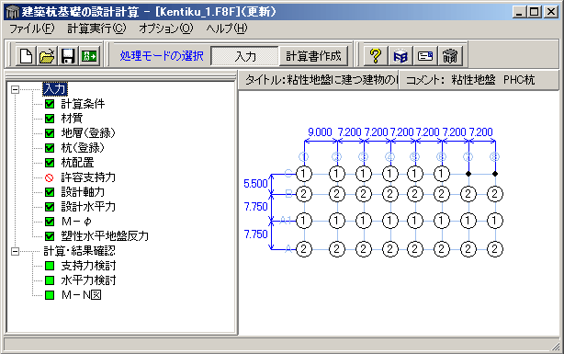Create a new file with blank page icon
564x354 pixels.
point(26,56)
